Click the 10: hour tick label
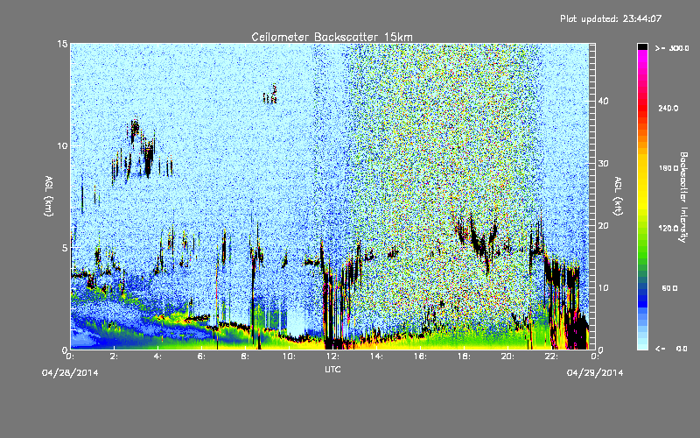 tap(289, 357)
